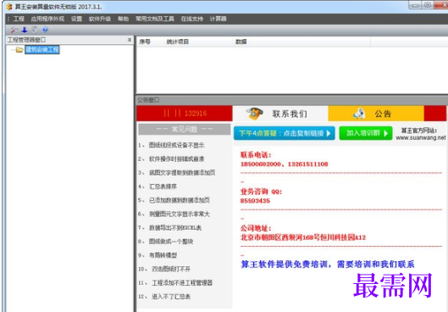Click the yellow folder icon in project tree
This screenshot has height=312, width=448.
[19, 50]
